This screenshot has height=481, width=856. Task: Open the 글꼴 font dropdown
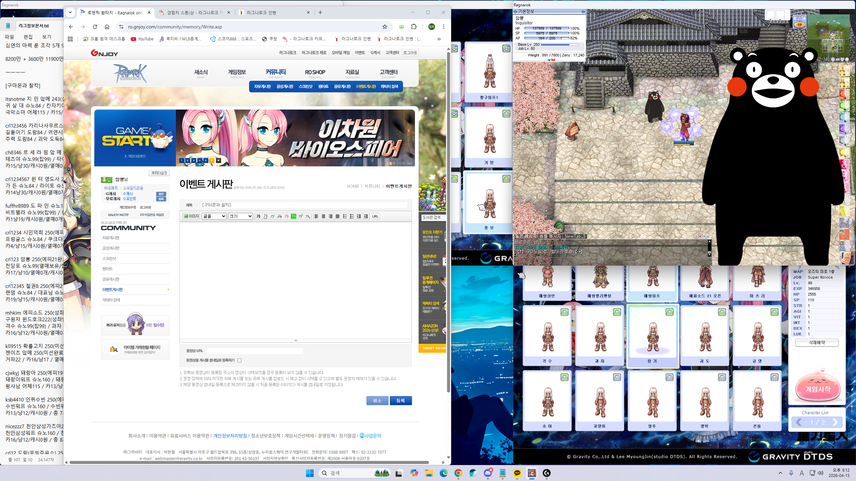(214, 216)
